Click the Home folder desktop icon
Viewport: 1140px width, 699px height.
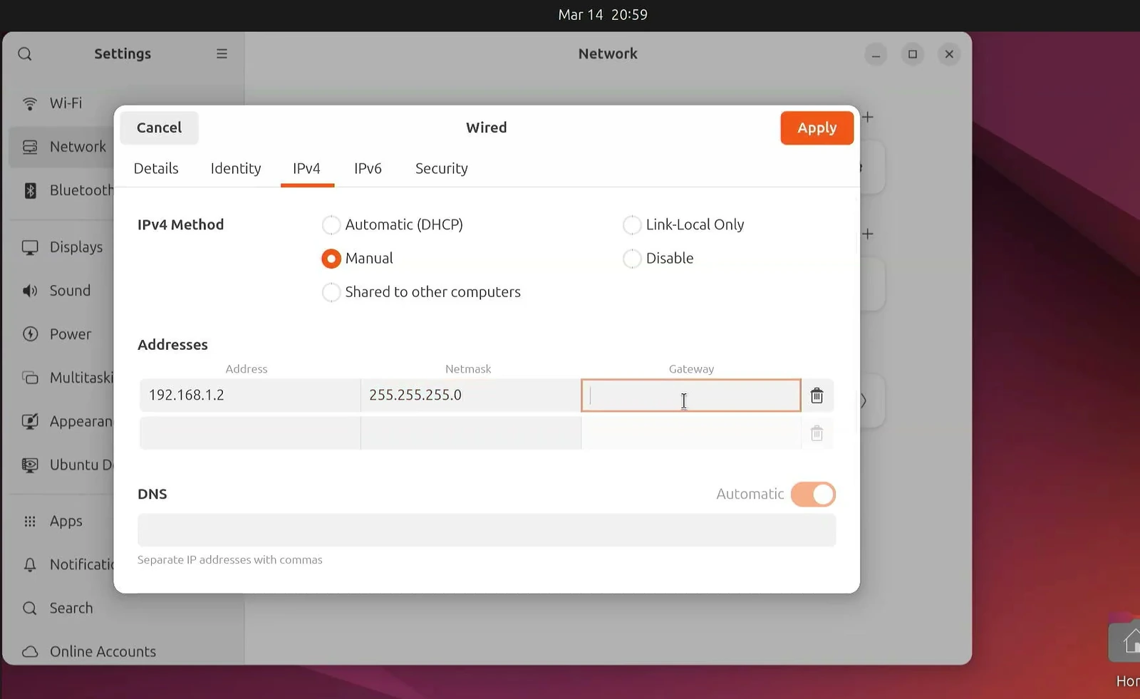pos(1126,643)
